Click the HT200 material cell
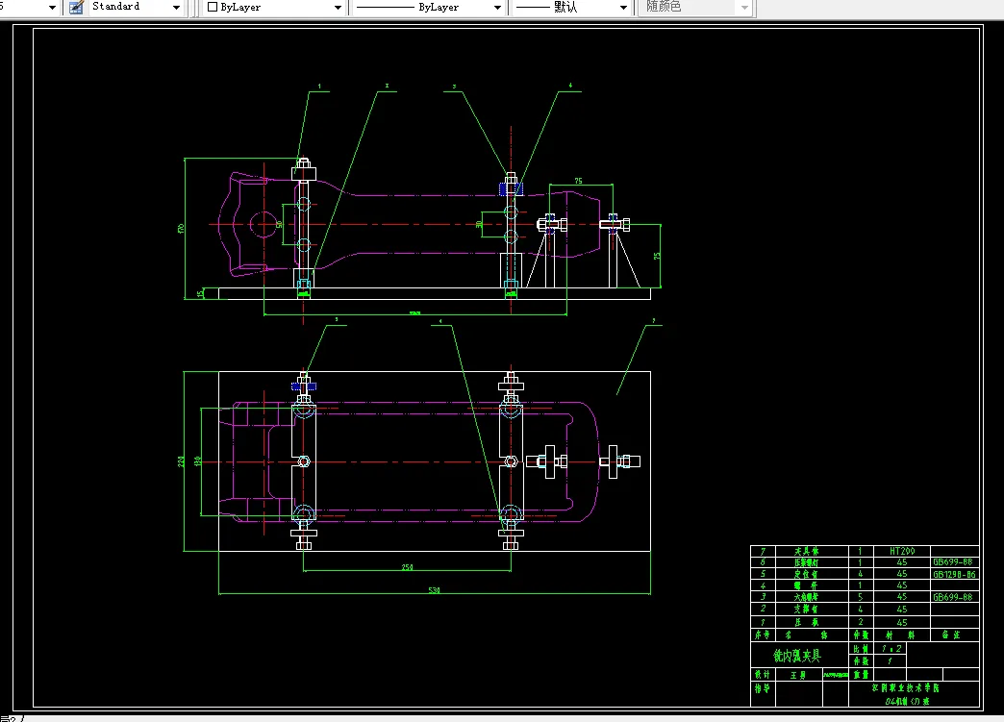 tap(901, 551)
